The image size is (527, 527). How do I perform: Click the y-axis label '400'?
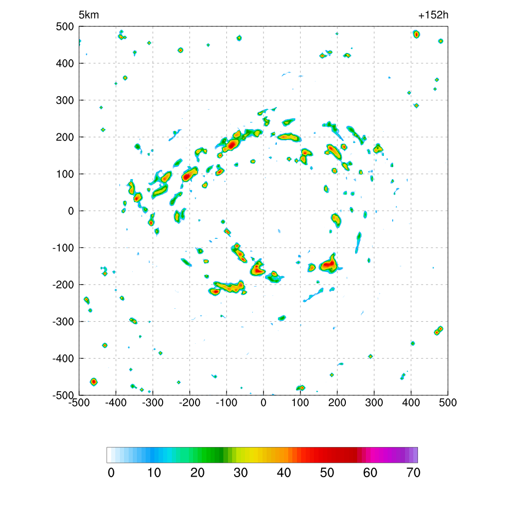pyautogui.click(x=65, y=63)
